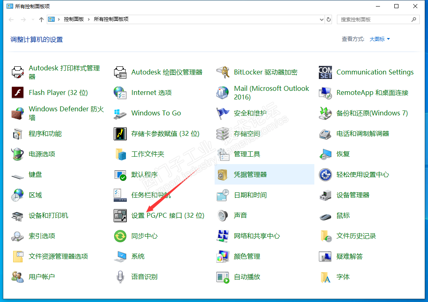This screenshot has width=428, height=302.
Task: Open the 安全和维护 flag icon
Action: click(x=223, y=113)
